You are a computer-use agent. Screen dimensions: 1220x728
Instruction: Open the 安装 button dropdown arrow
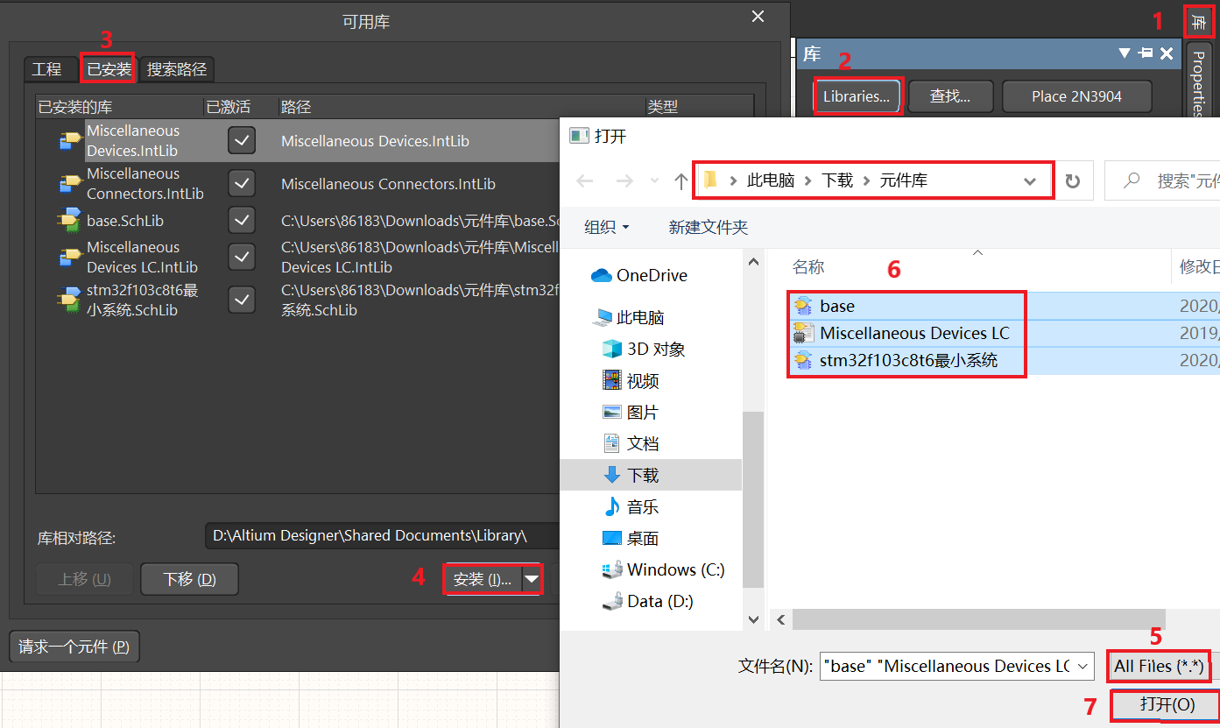click(x=532, y=579)
